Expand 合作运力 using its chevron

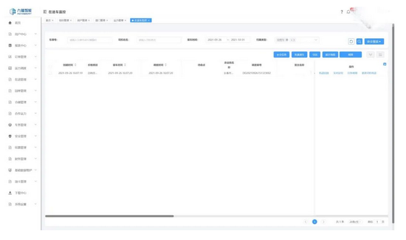point(35,113)
